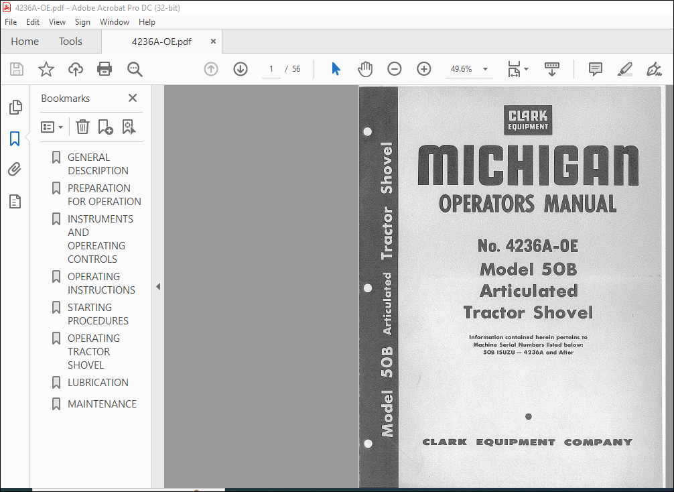Select the STARTING PROCEDURES bookmark
This screenshot has width=674, height=492.
click(x=98, y=314)
